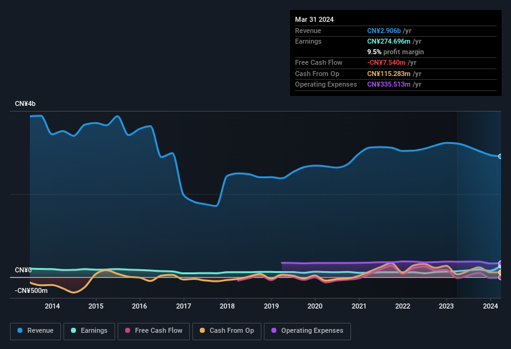Click the -CN¥500m y-axis label
The image size is (511, 349).
[30, 290]
